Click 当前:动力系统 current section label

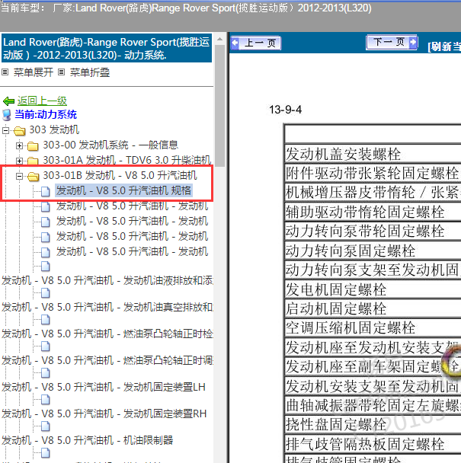pos(46,114)
